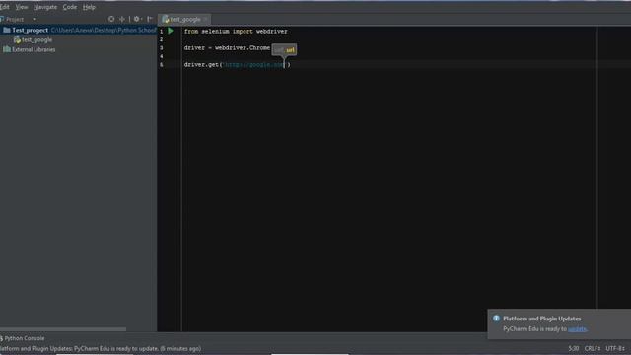This screenshot has width=631, height=355.
Task: Click line number 3 in the gutter
Action: 162,48
